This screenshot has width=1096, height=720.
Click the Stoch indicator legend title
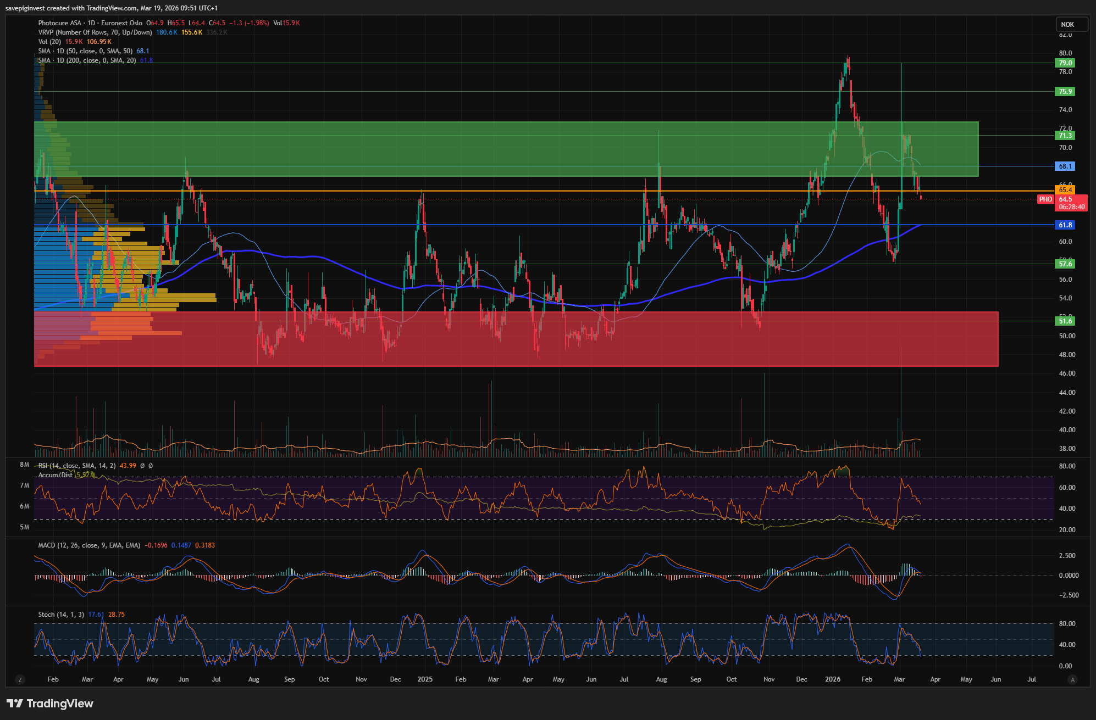tap(60, 615)
